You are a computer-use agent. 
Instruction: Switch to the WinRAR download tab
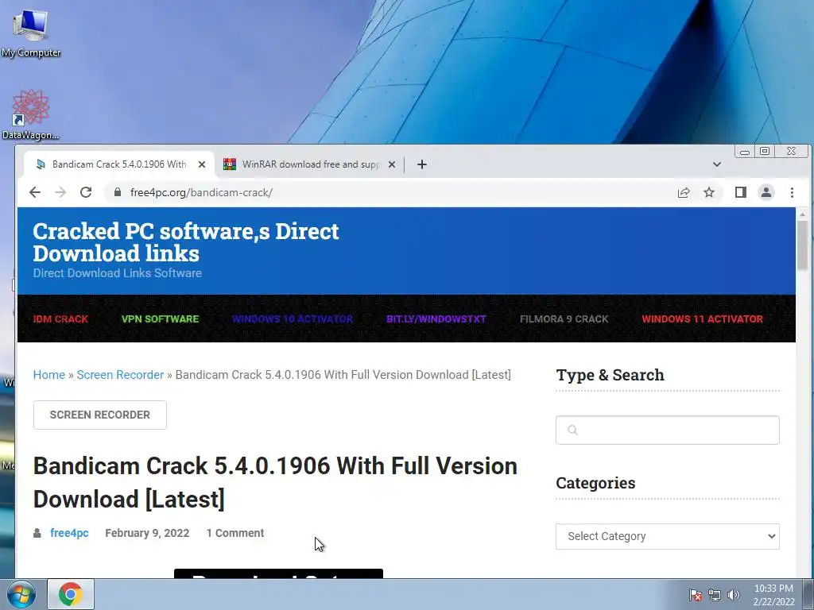[x=311, y=164]
